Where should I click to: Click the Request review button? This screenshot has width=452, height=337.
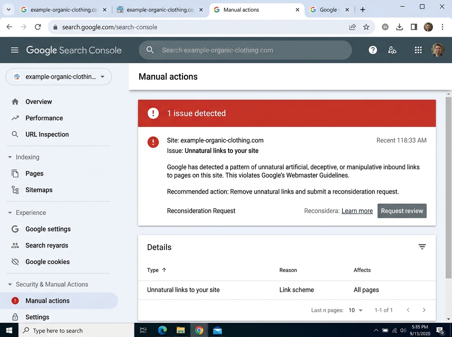point(402,211)
